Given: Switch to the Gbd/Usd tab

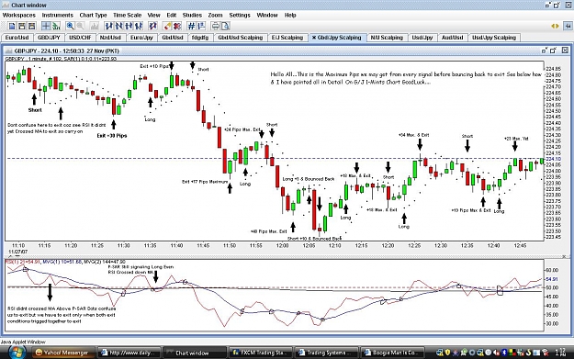Looking at the screenshot, I should point(173,38).
